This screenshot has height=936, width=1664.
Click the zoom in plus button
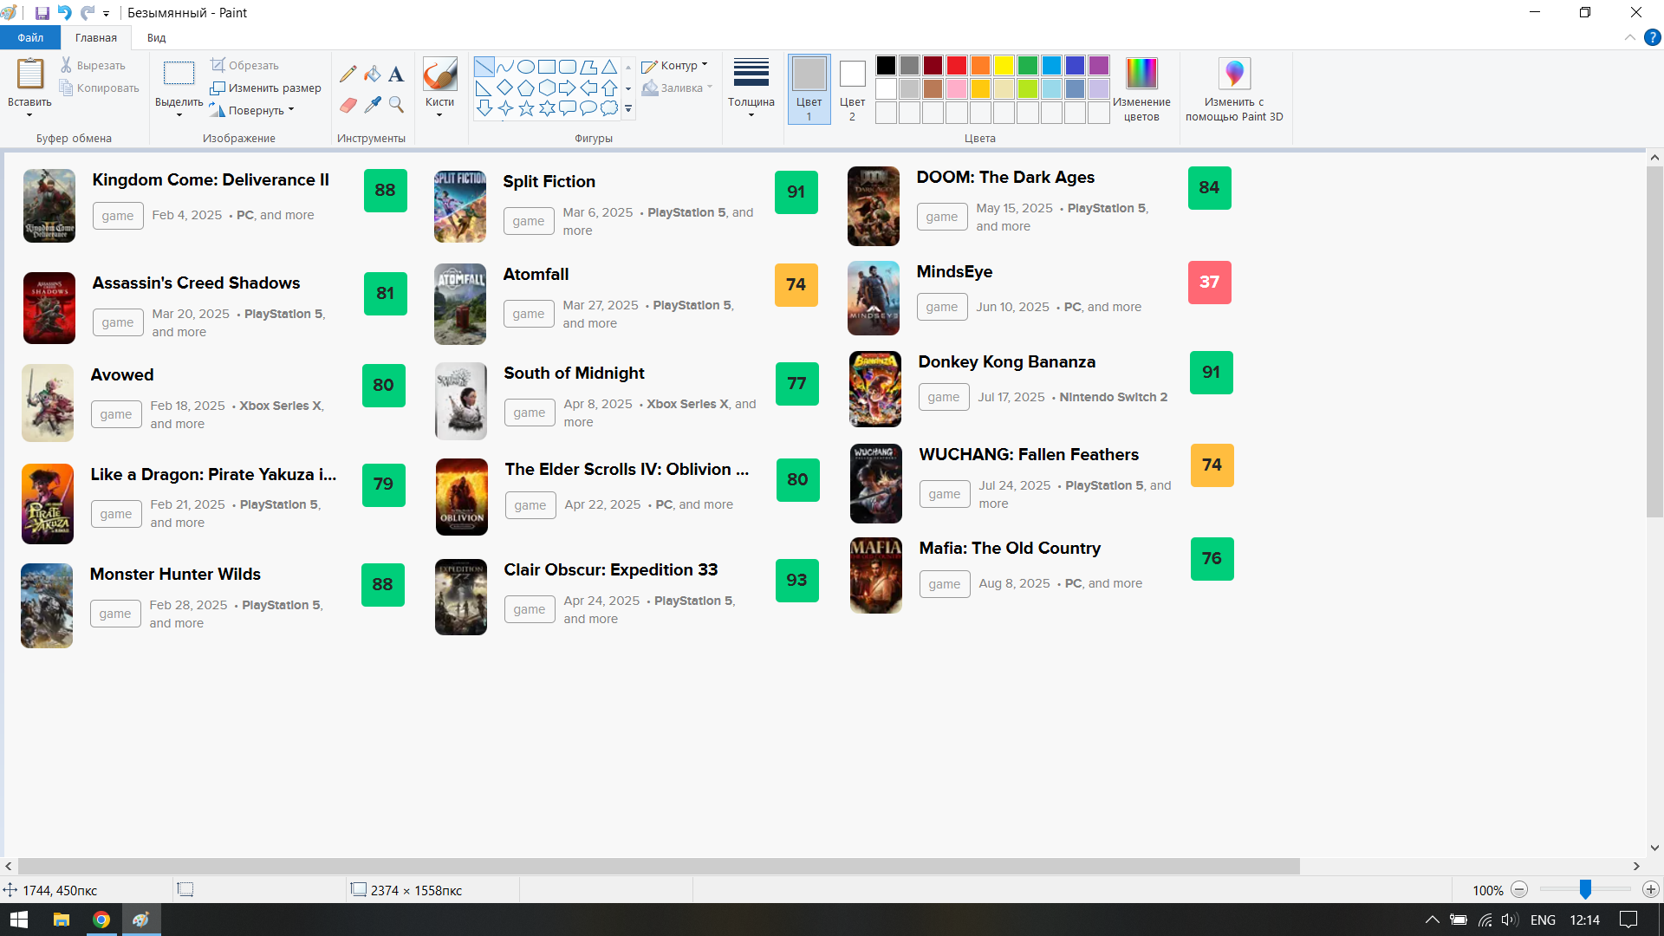(1650, 890)
